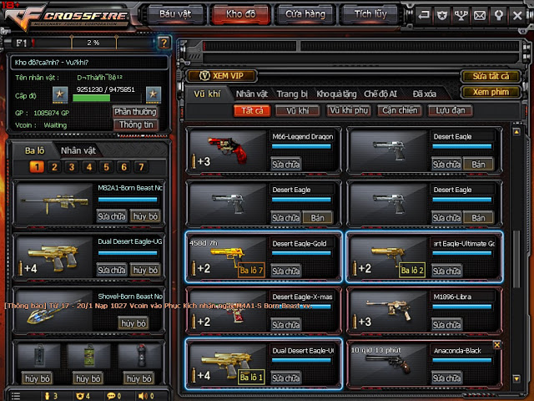The height and width of the screenshot is (401, 534).
Task: Select the Desert Eagle-X-mas thumbnail
Action: [x=228, y=311]
